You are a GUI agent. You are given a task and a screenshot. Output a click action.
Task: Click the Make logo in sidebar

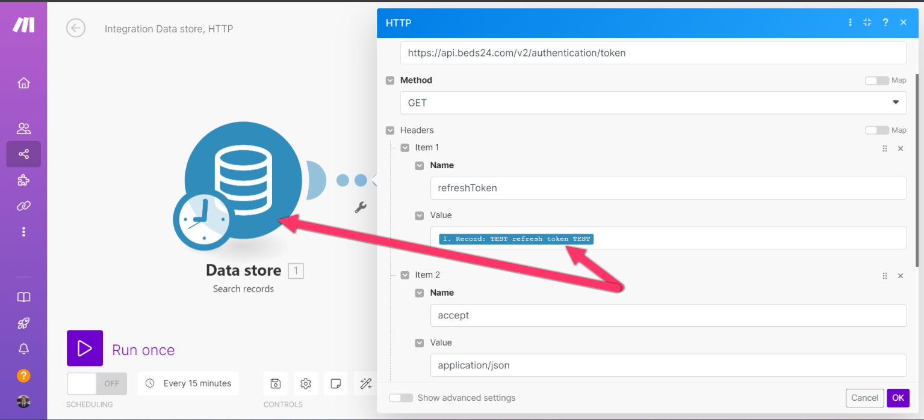pyautogui.click(x=24, y=25)
